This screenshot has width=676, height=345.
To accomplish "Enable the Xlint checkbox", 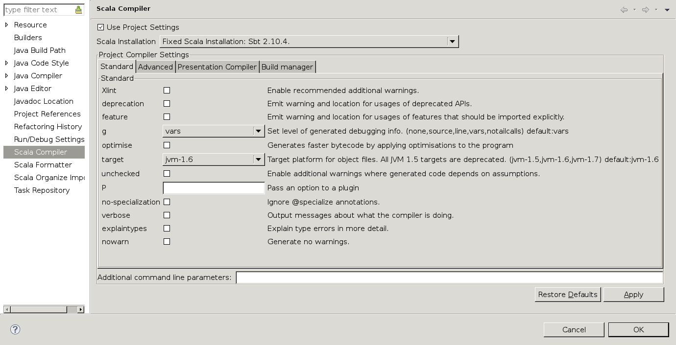I will [x=167, y=91].
